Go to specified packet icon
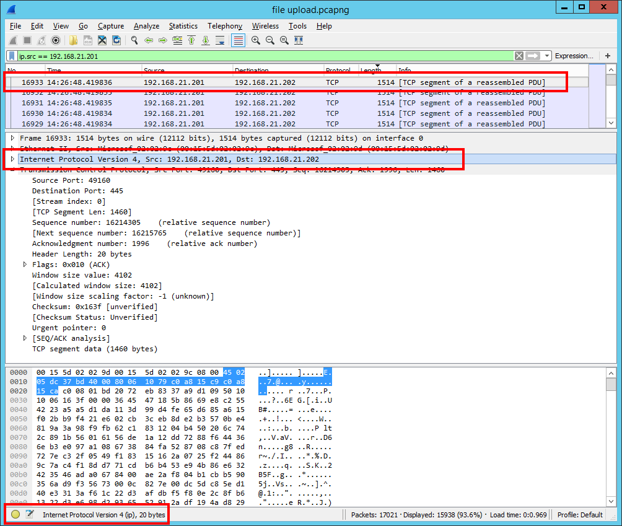 [177, 40]
